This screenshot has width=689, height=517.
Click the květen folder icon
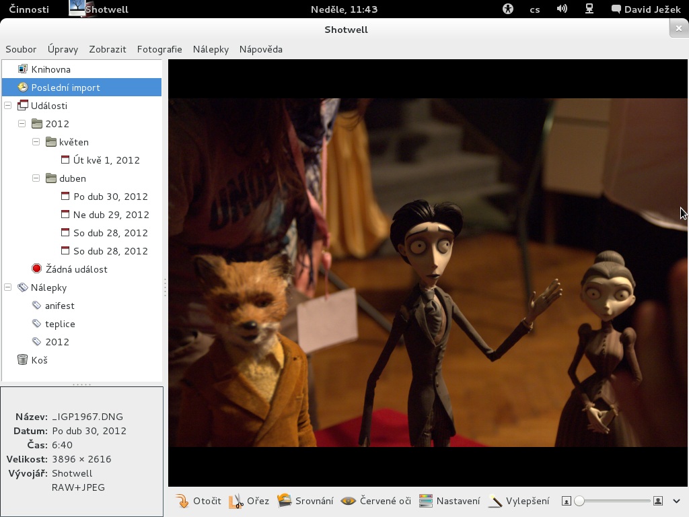[x=51, y=141]
